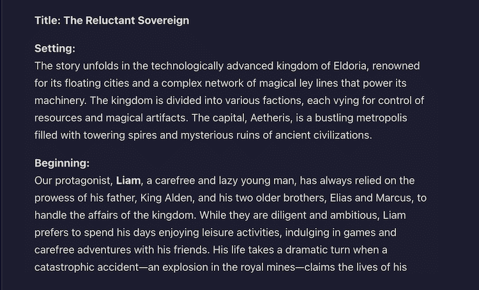Image resolution: width=479 pixels, height=290 pixels.
Task: Click the words 'floating cities'
Action: 97,84
